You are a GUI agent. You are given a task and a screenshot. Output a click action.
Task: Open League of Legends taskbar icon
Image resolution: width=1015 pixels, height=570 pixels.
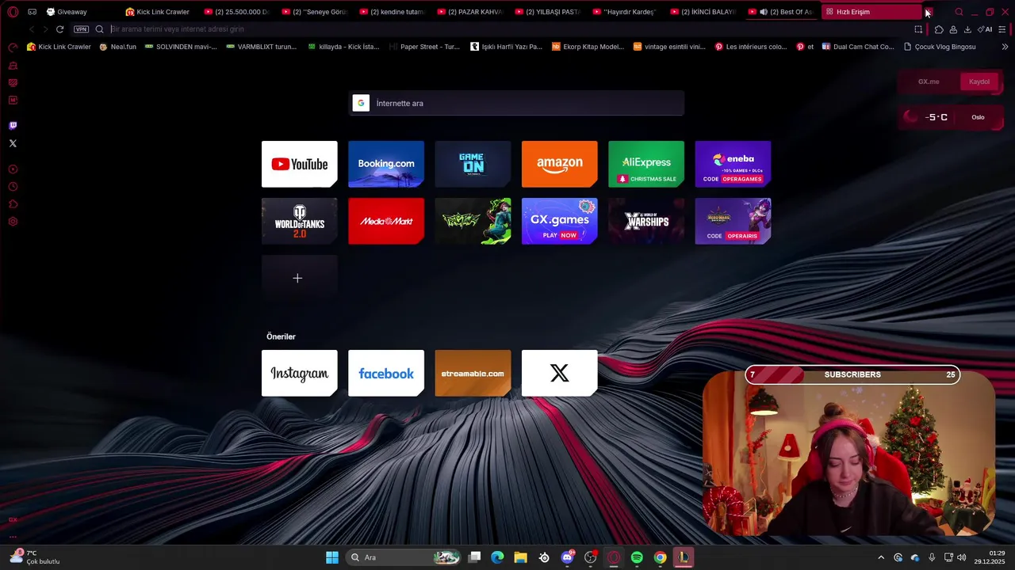click(683, 557)
